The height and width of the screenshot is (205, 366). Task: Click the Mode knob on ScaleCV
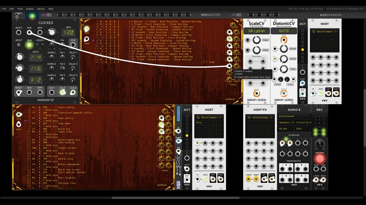(x=256, y=50)
